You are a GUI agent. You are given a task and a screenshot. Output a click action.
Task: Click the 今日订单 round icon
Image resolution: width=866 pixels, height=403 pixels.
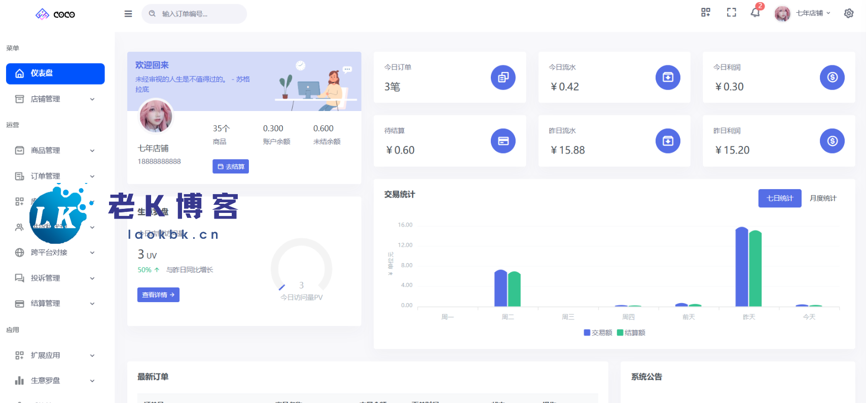click(503, 78)
